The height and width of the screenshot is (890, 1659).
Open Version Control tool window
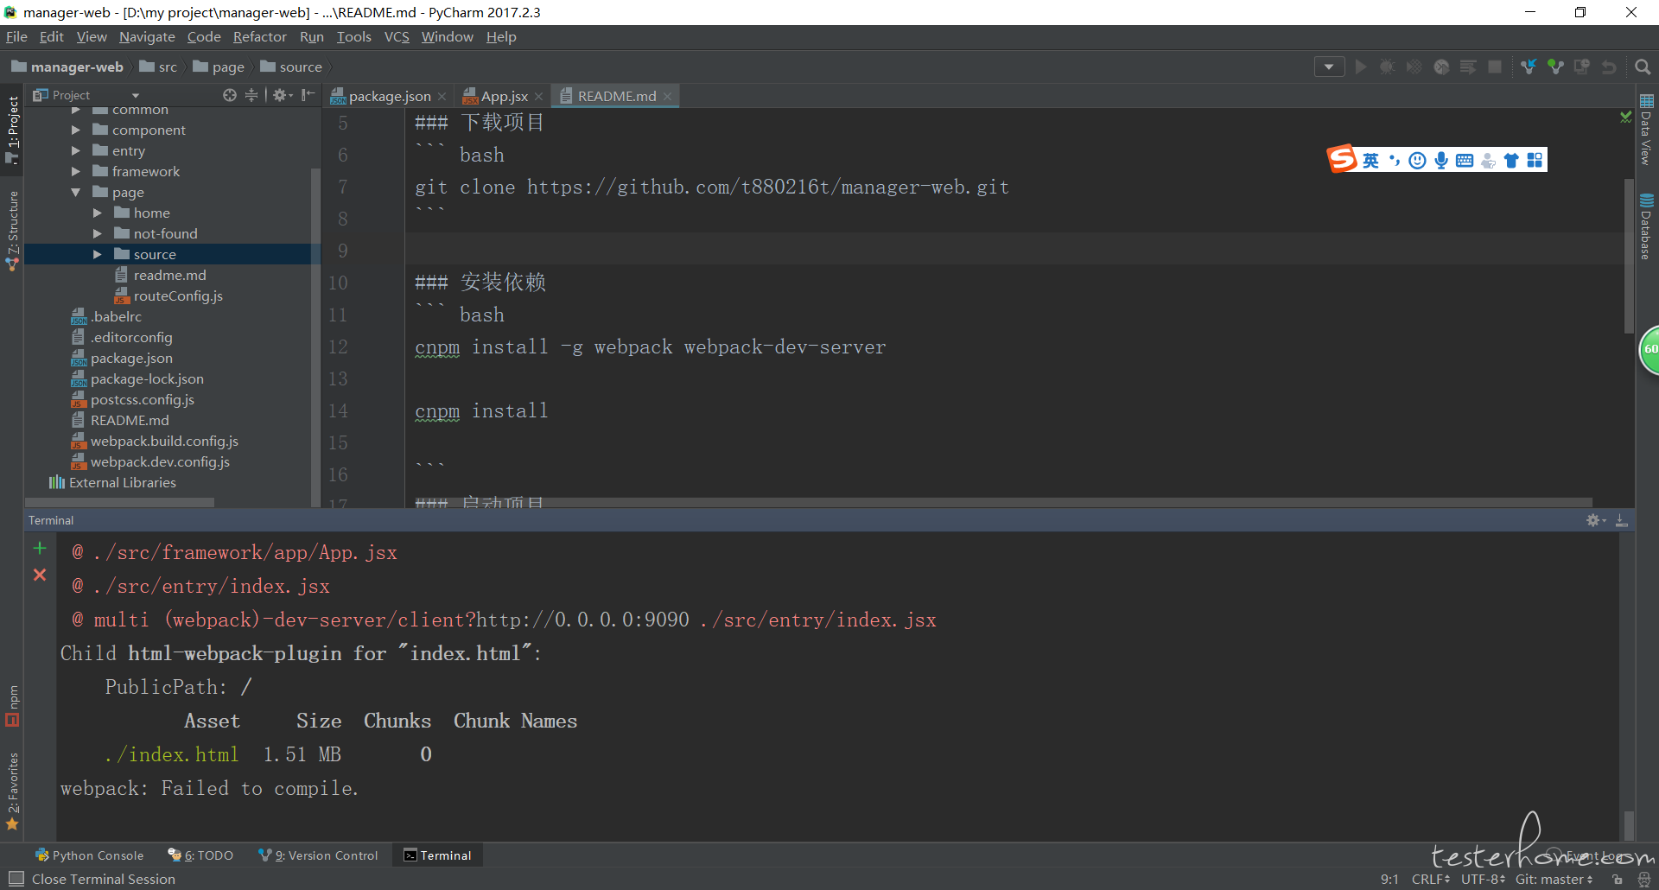318,855
